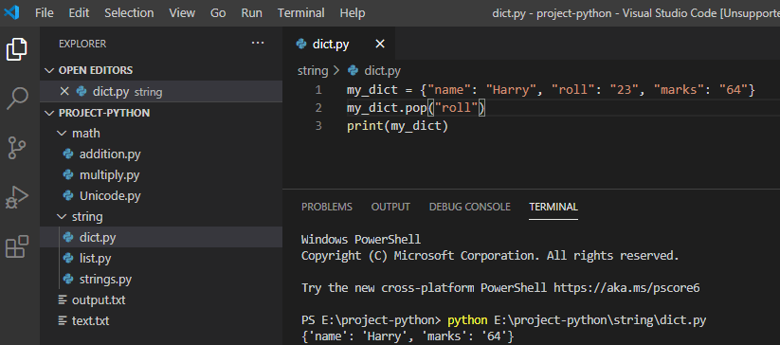Click the string breadcrumb segment
Screen dimensions: 780x345
point(313,70)
